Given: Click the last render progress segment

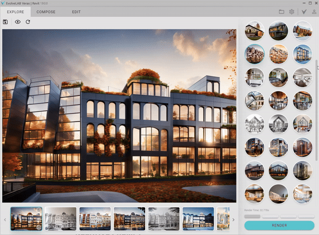Looking at the screenshot, I should click(306, 216).
